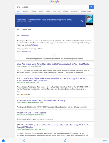Expand book details with chevron
The width and height of the screenshot is (109, 143).
(54, 55)
